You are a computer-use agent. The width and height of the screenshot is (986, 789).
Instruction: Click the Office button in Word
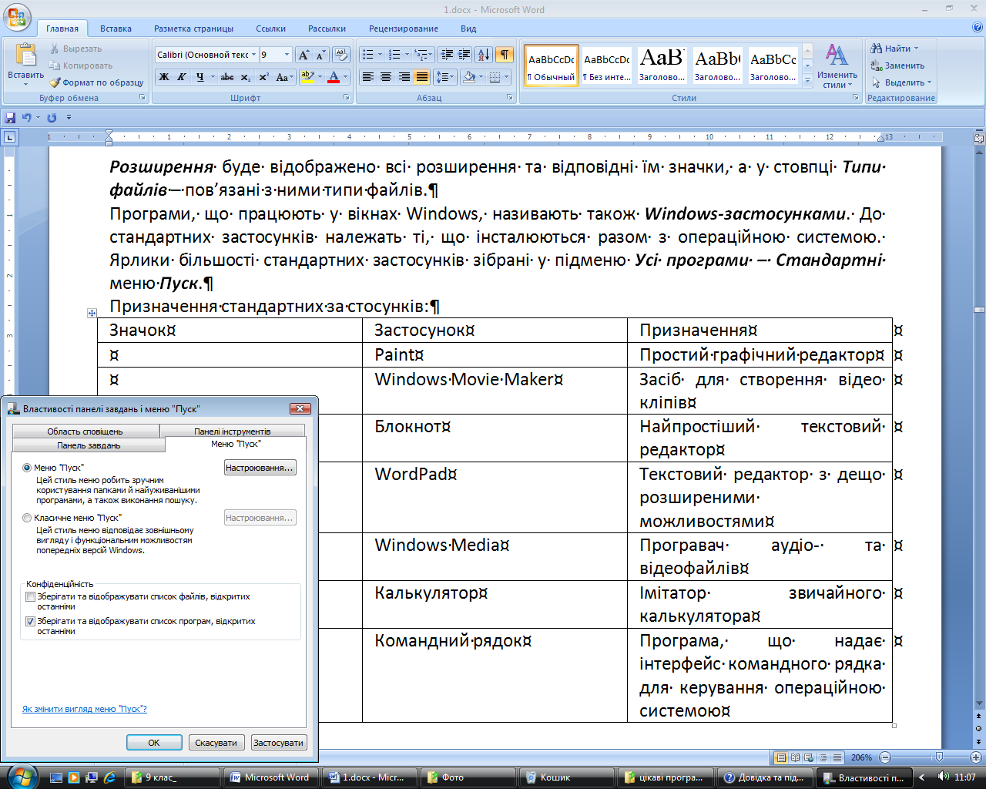point(17,17)
